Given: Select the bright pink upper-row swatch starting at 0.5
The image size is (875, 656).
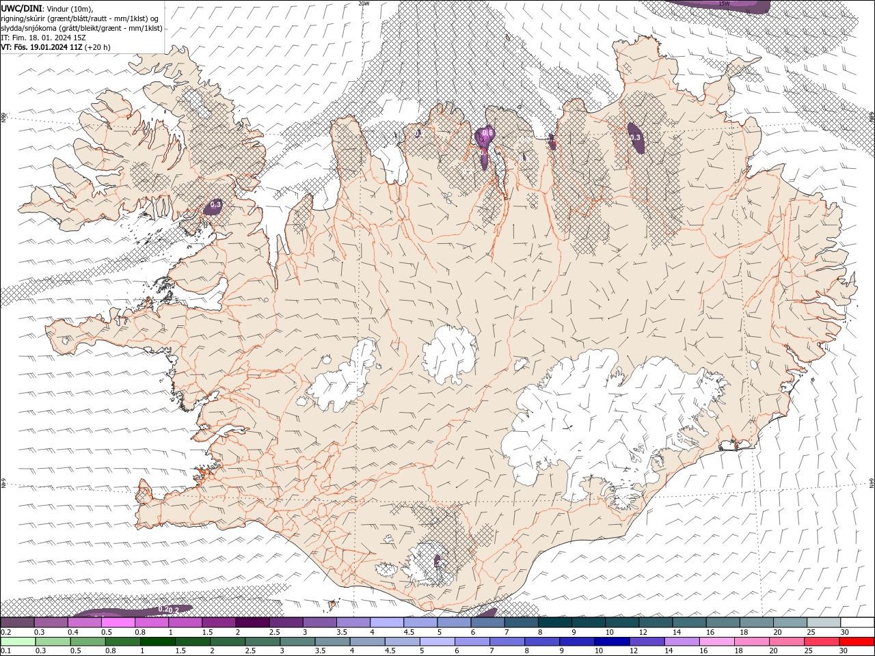Looking at the screenshot, I should coord(118,623).
